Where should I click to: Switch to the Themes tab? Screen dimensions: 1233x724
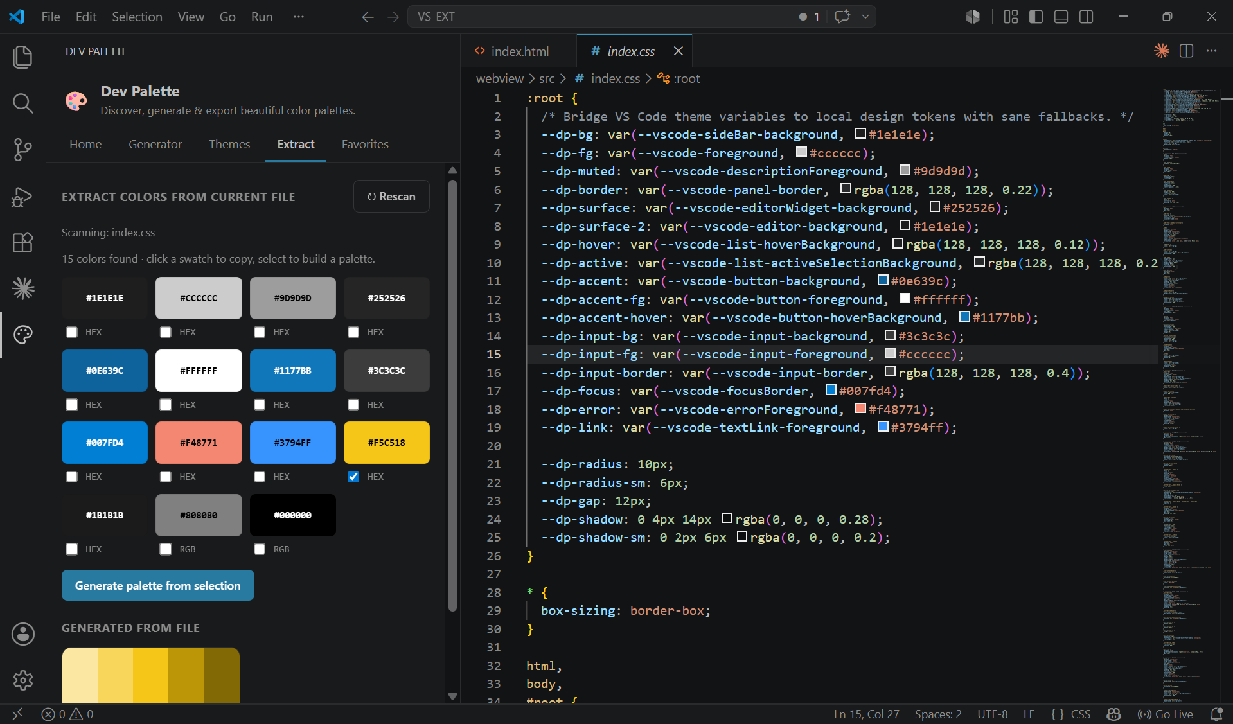229,145
